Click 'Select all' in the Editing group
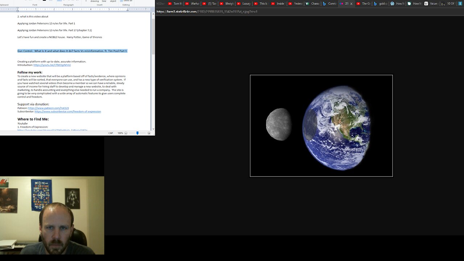The width and height of the screenshot is (464, 261). click(126, 1)
